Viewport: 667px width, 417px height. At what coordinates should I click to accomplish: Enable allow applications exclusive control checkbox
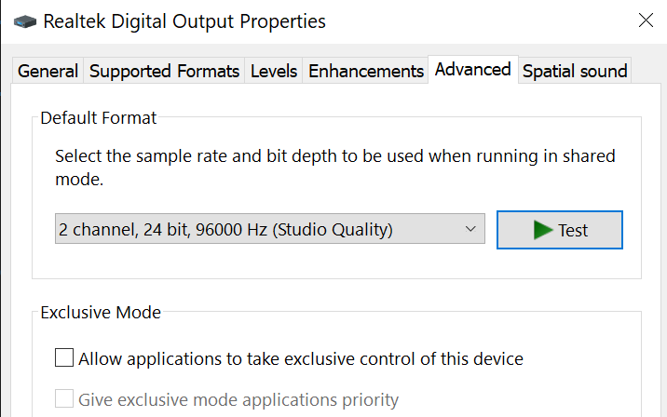pyautogui.click(x=64, y=357)
